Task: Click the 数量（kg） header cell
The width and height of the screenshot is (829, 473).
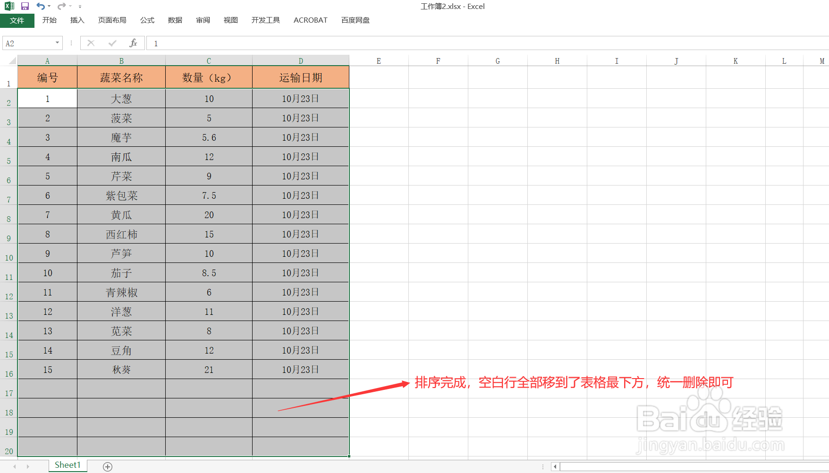Action: click(x=209, y=77)
